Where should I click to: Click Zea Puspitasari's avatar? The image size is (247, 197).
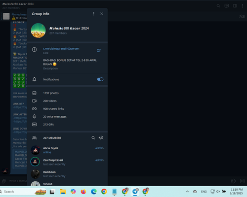click(x=35, y=162)
